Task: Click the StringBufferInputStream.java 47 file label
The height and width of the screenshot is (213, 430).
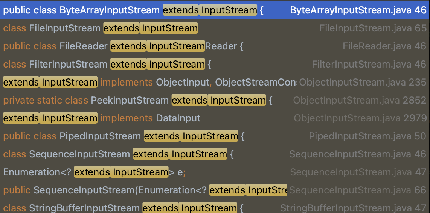Action: (x=353, y=208)
